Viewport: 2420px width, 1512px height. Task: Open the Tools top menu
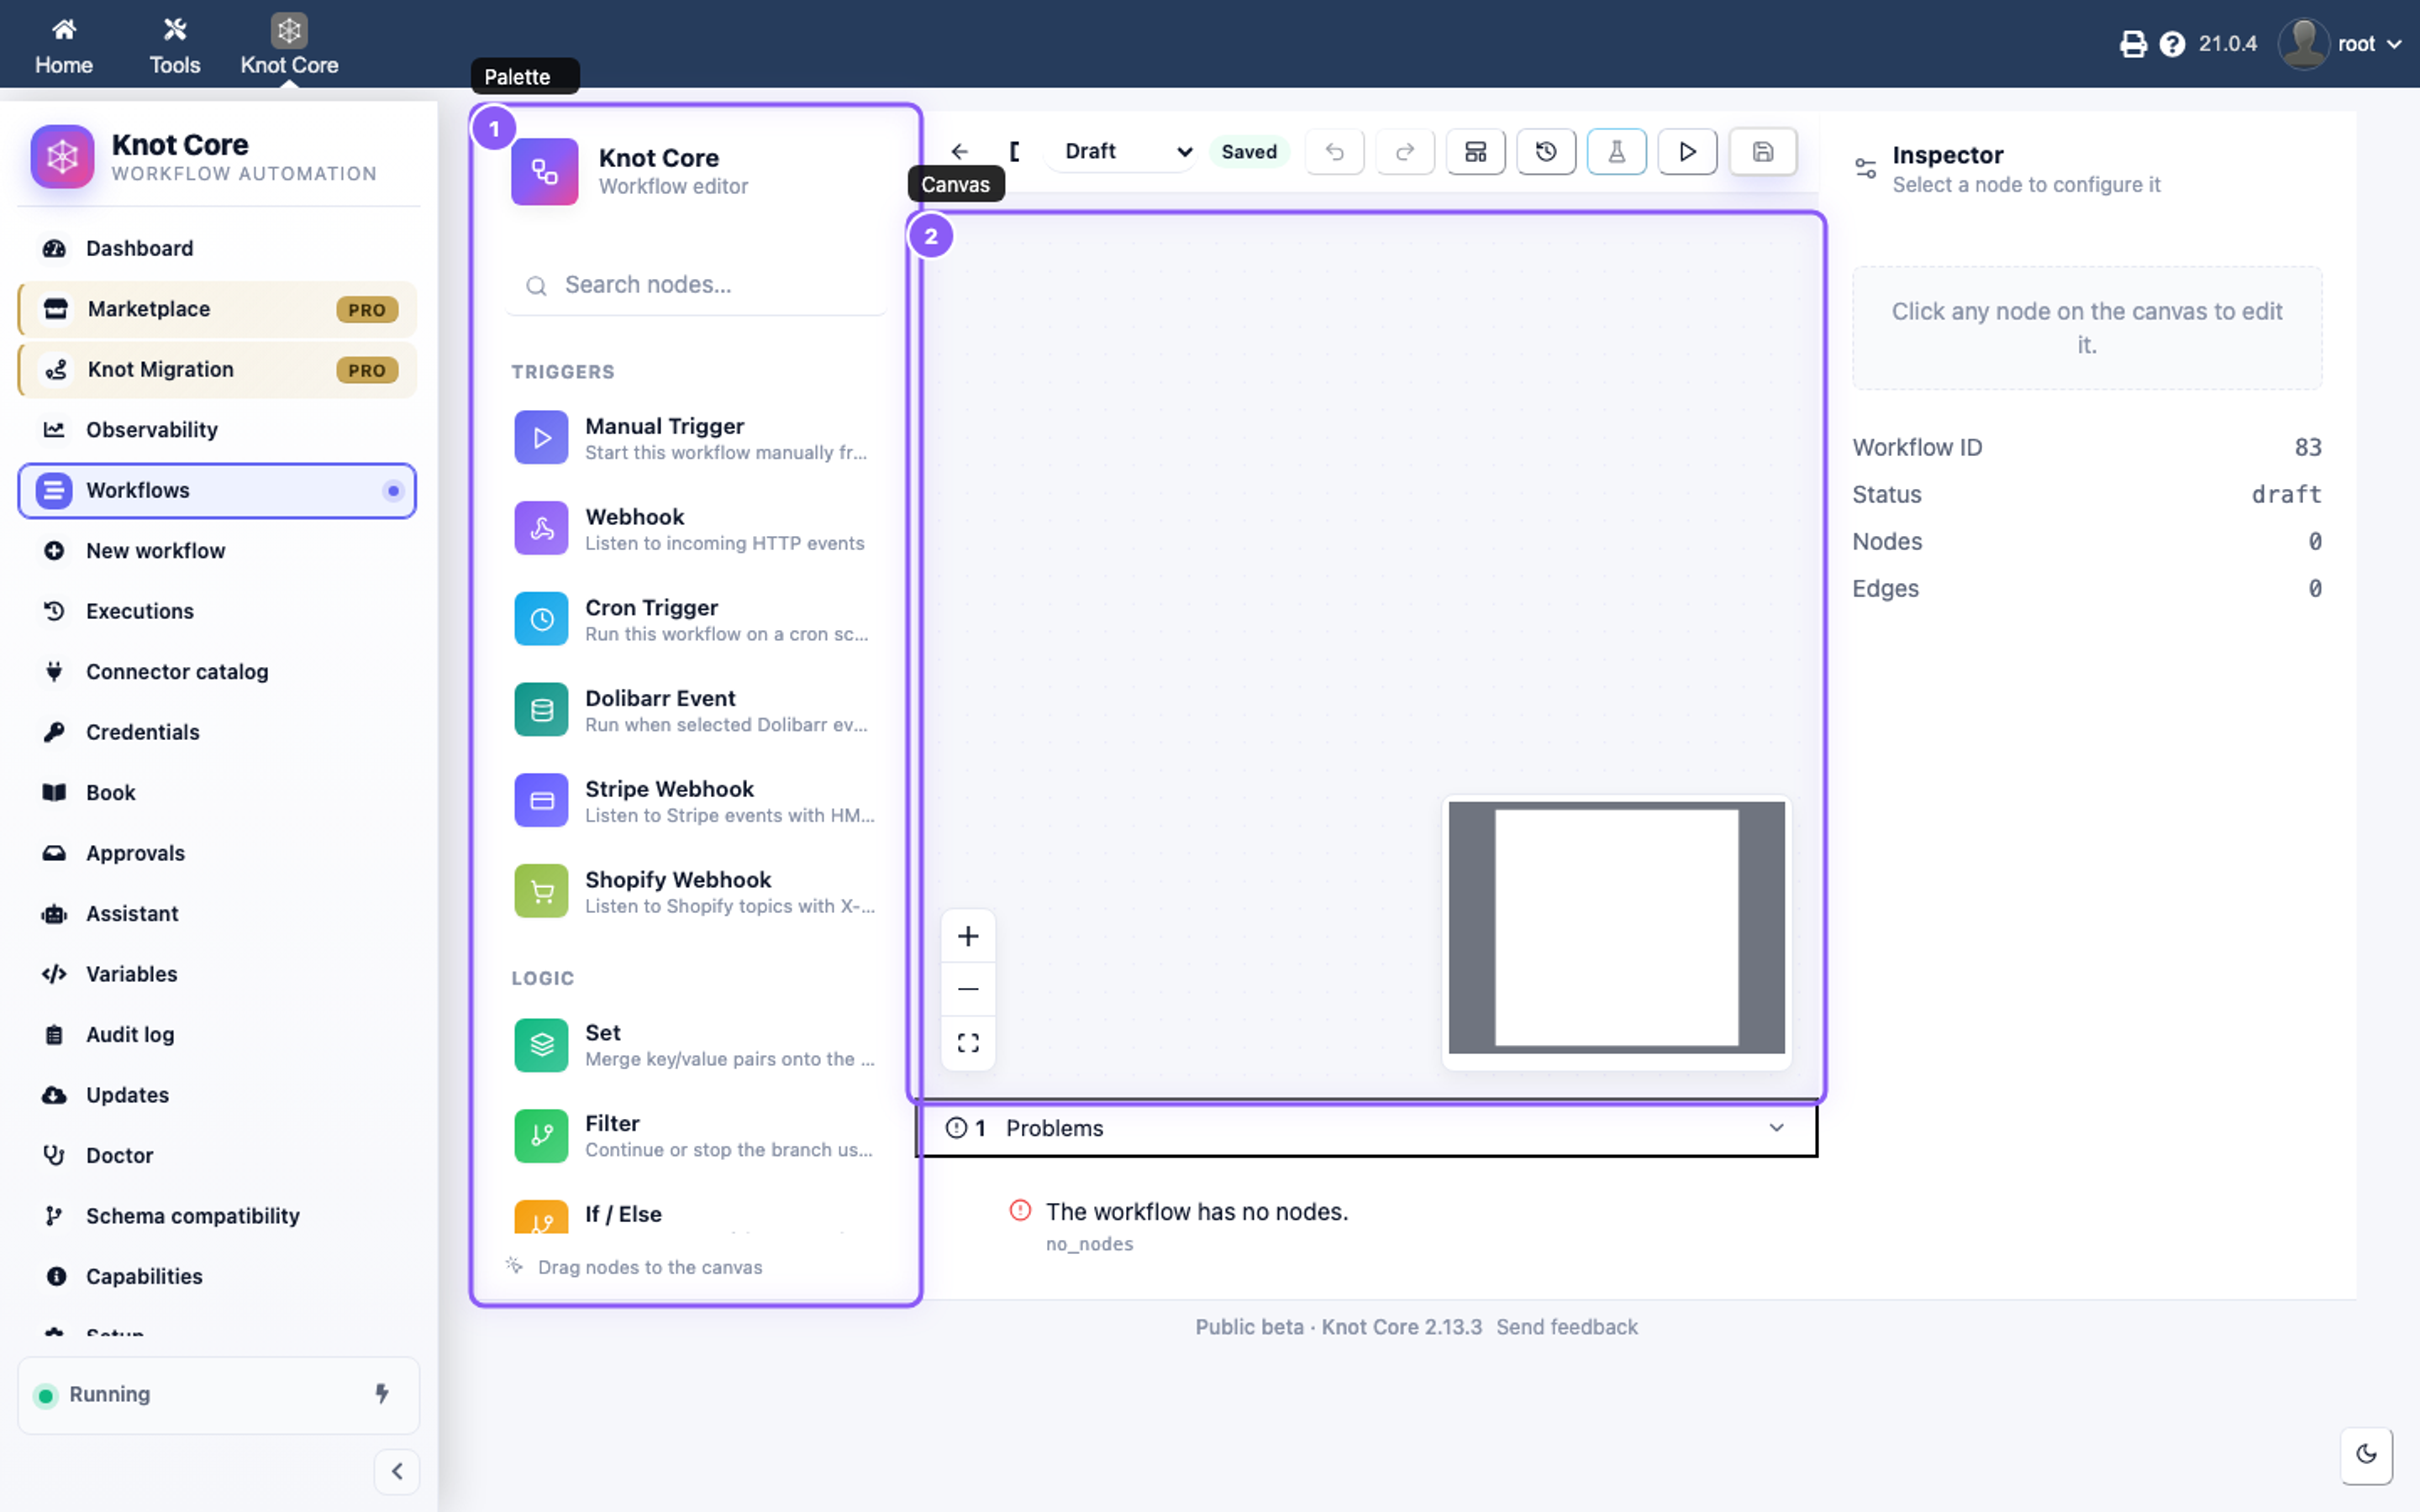tap(175, 45)
